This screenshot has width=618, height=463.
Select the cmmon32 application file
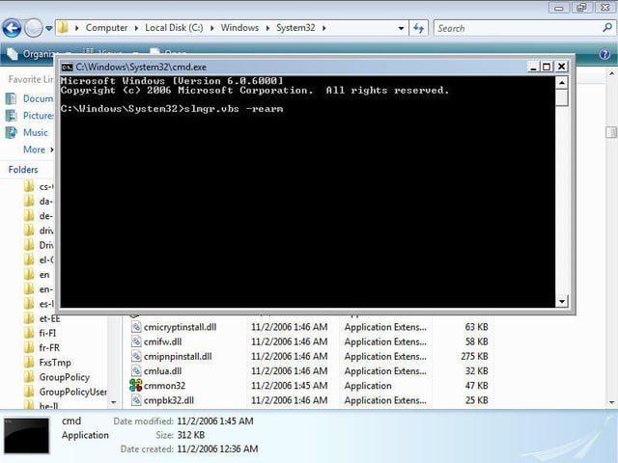[164, 386]
